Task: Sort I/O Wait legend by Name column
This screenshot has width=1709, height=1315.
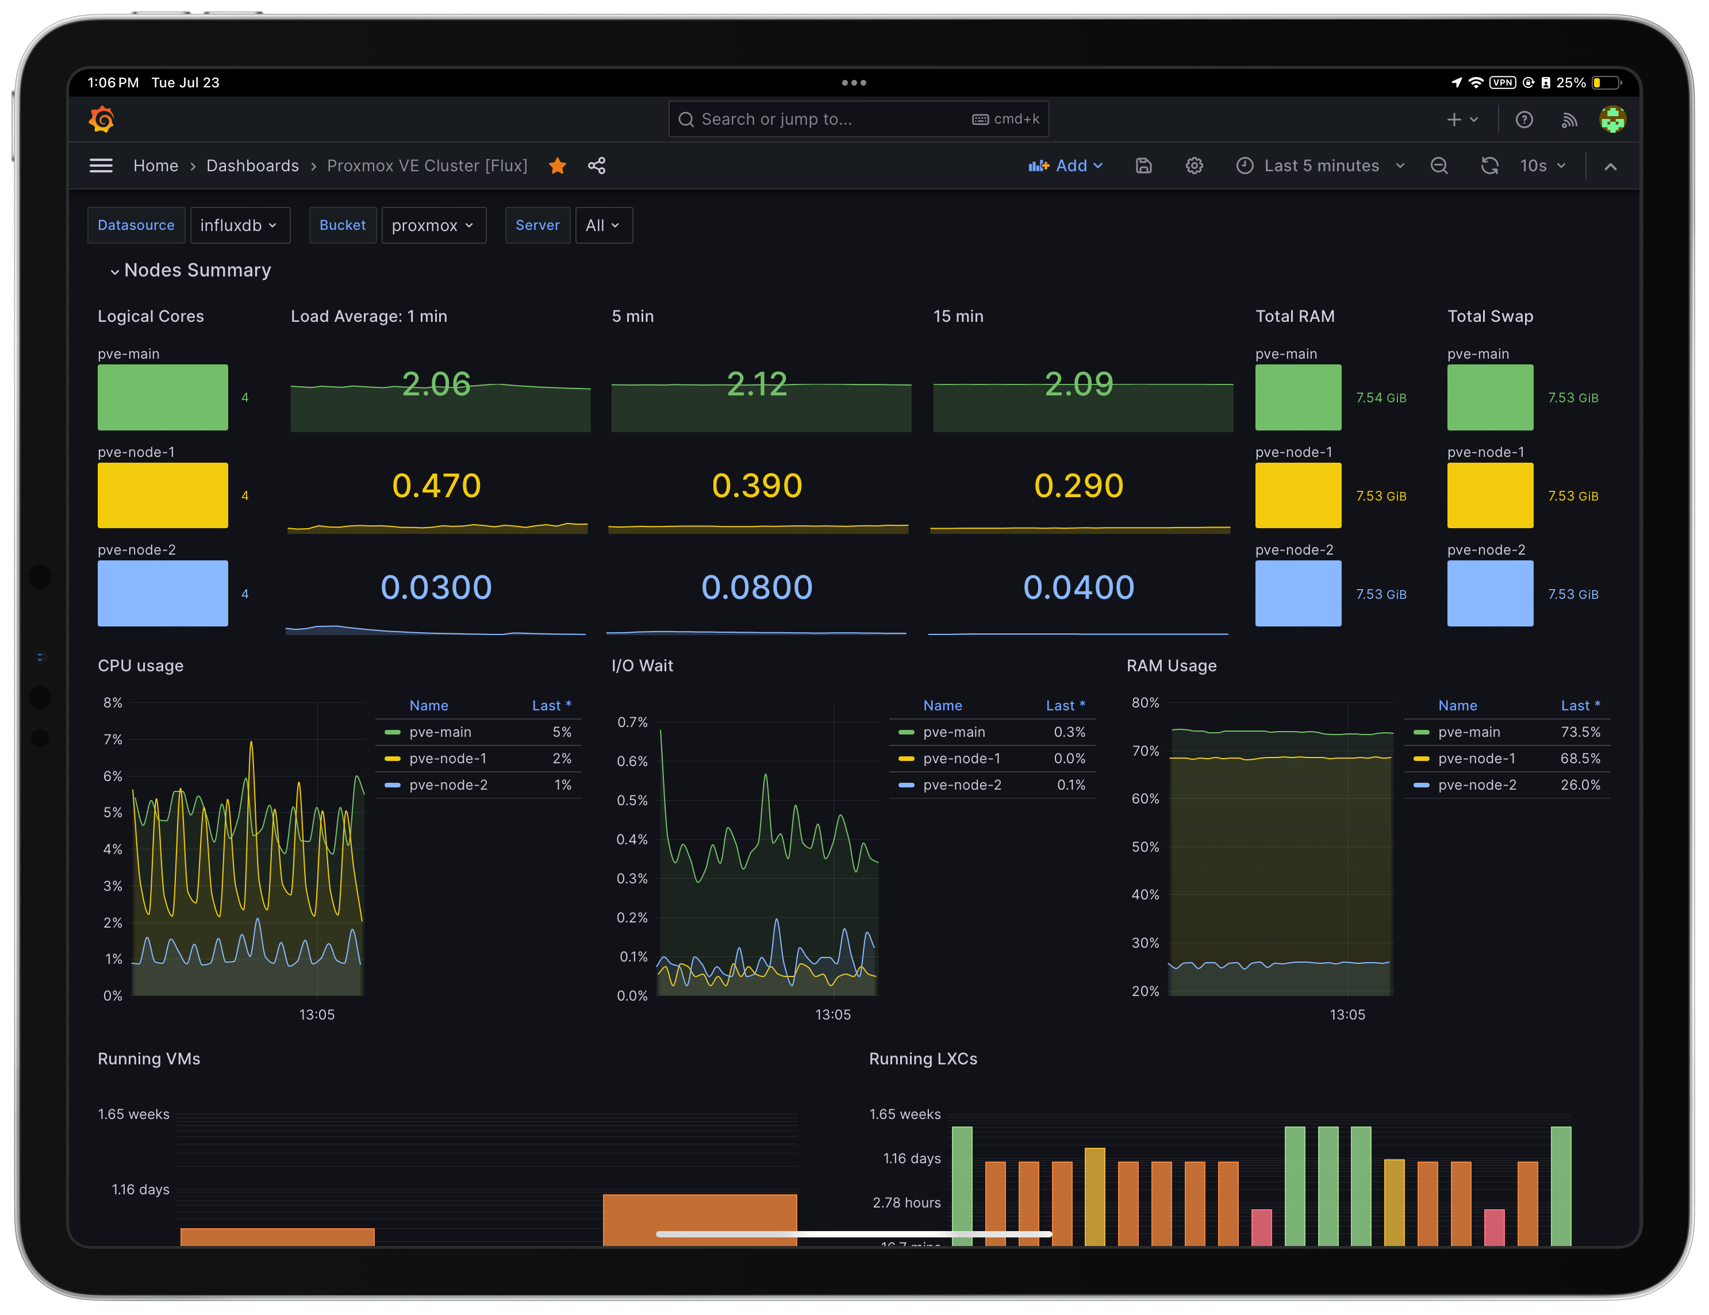Action: tap(942, 706)
